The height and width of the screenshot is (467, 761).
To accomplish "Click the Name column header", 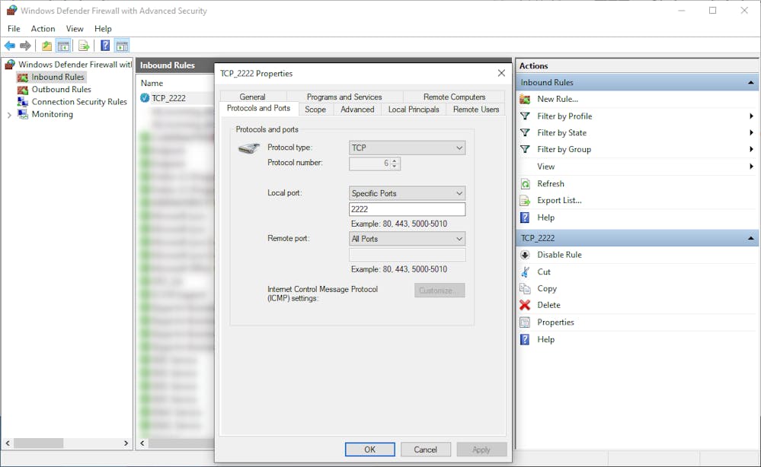I will 152,84.
